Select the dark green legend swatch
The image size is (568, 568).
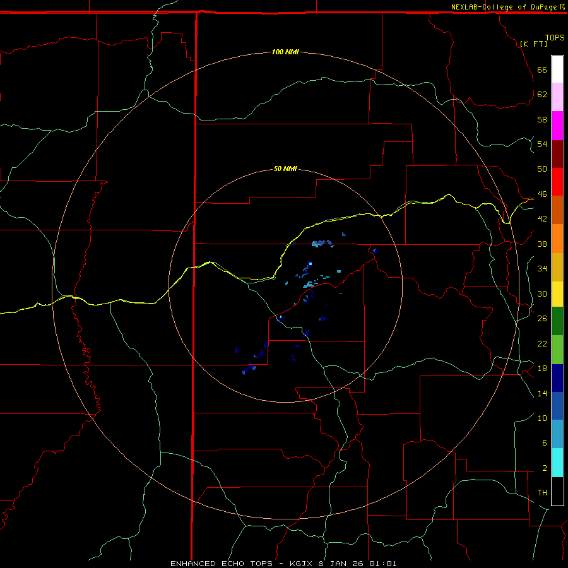click(557, 321)
